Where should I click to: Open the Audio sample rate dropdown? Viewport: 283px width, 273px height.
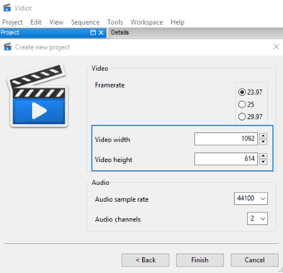[x=251, y=199]
